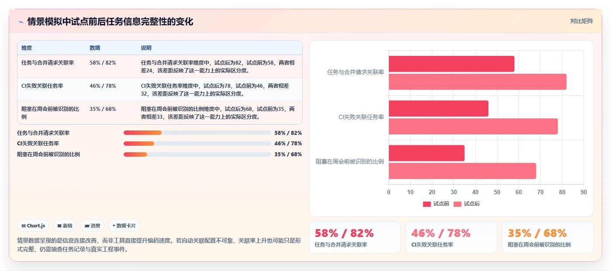Click the 阻塞在周会前被识别的比例 table row name

(x=50, y=113)
